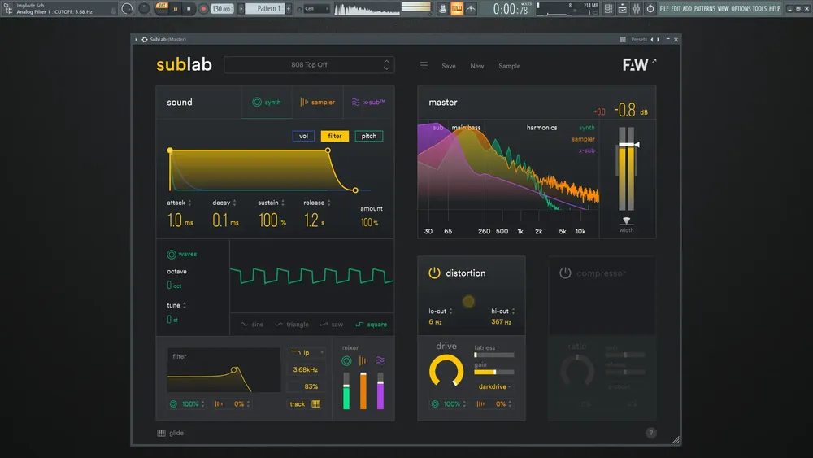The image size is (813, 458).
Task: Select the filter envelope button
Action: [334, 136]
